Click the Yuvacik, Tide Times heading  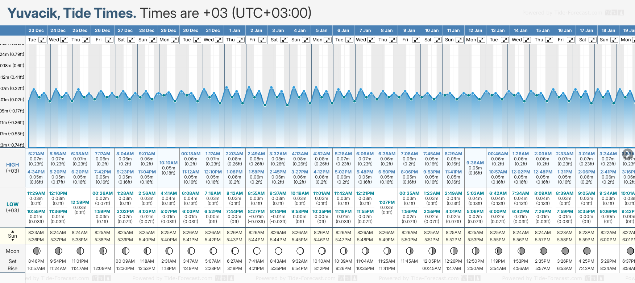tap(72, 13)
